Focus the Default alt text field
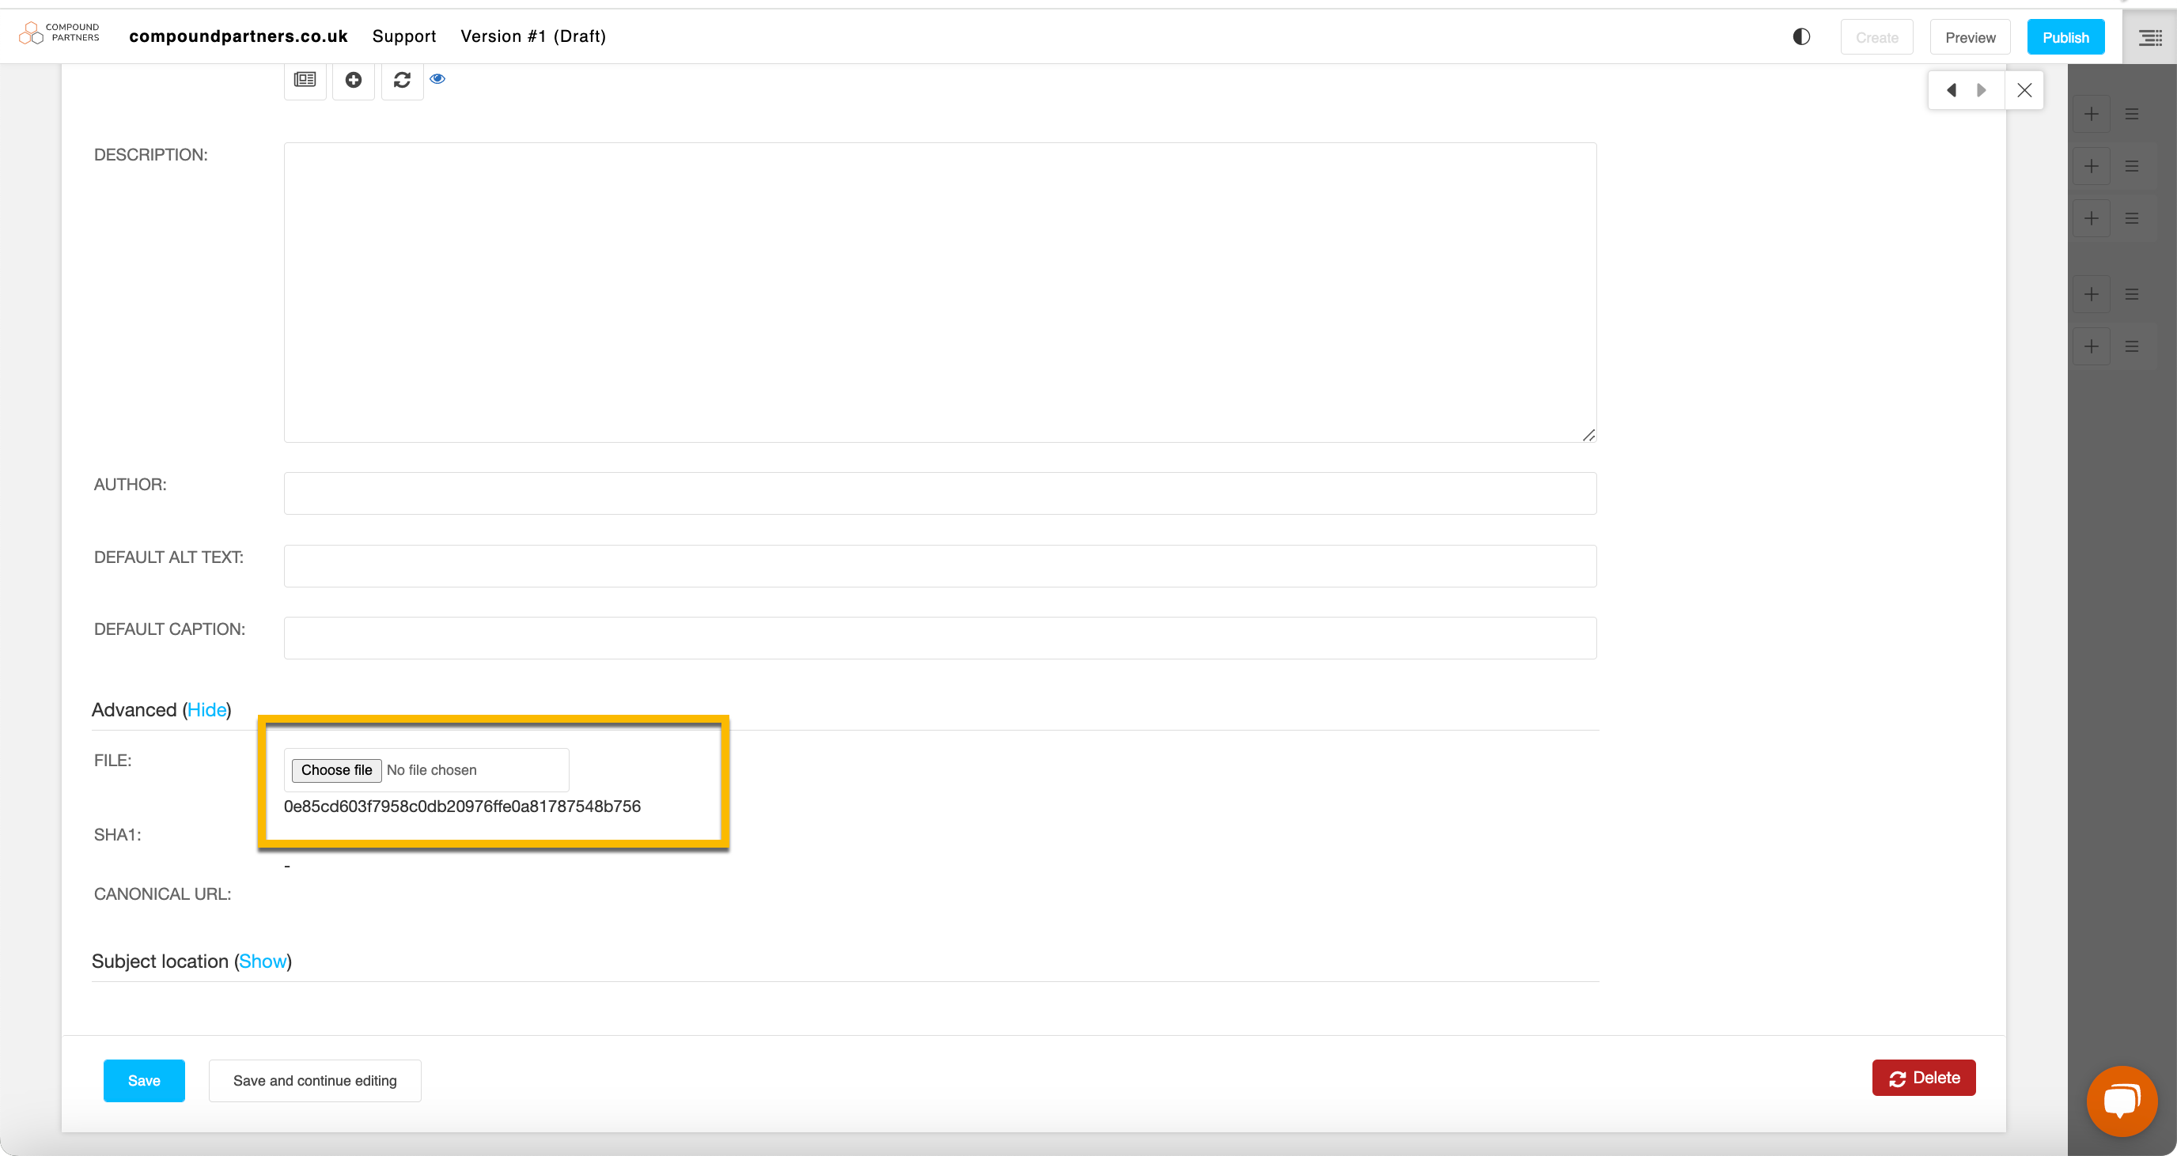2177x1156 pixels. tap(940, 566)
